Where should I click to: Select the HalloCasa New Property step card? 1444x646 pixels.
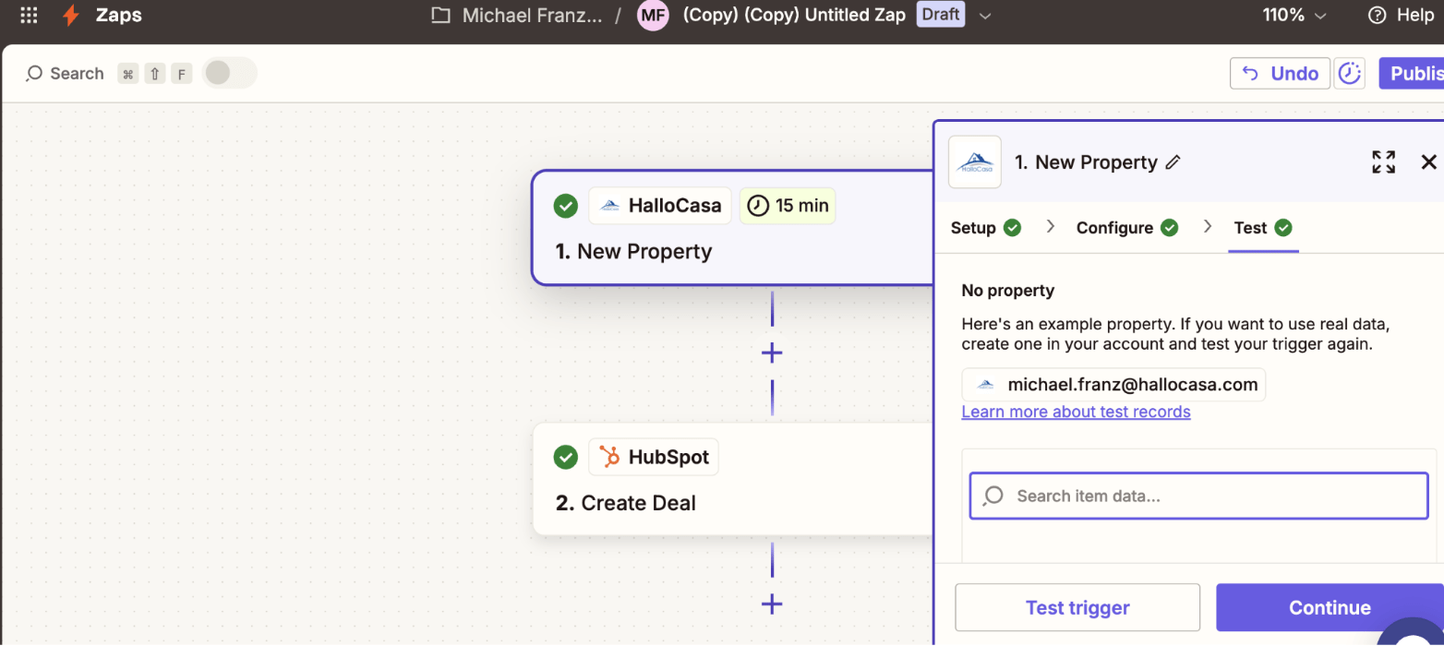(733, 228)
